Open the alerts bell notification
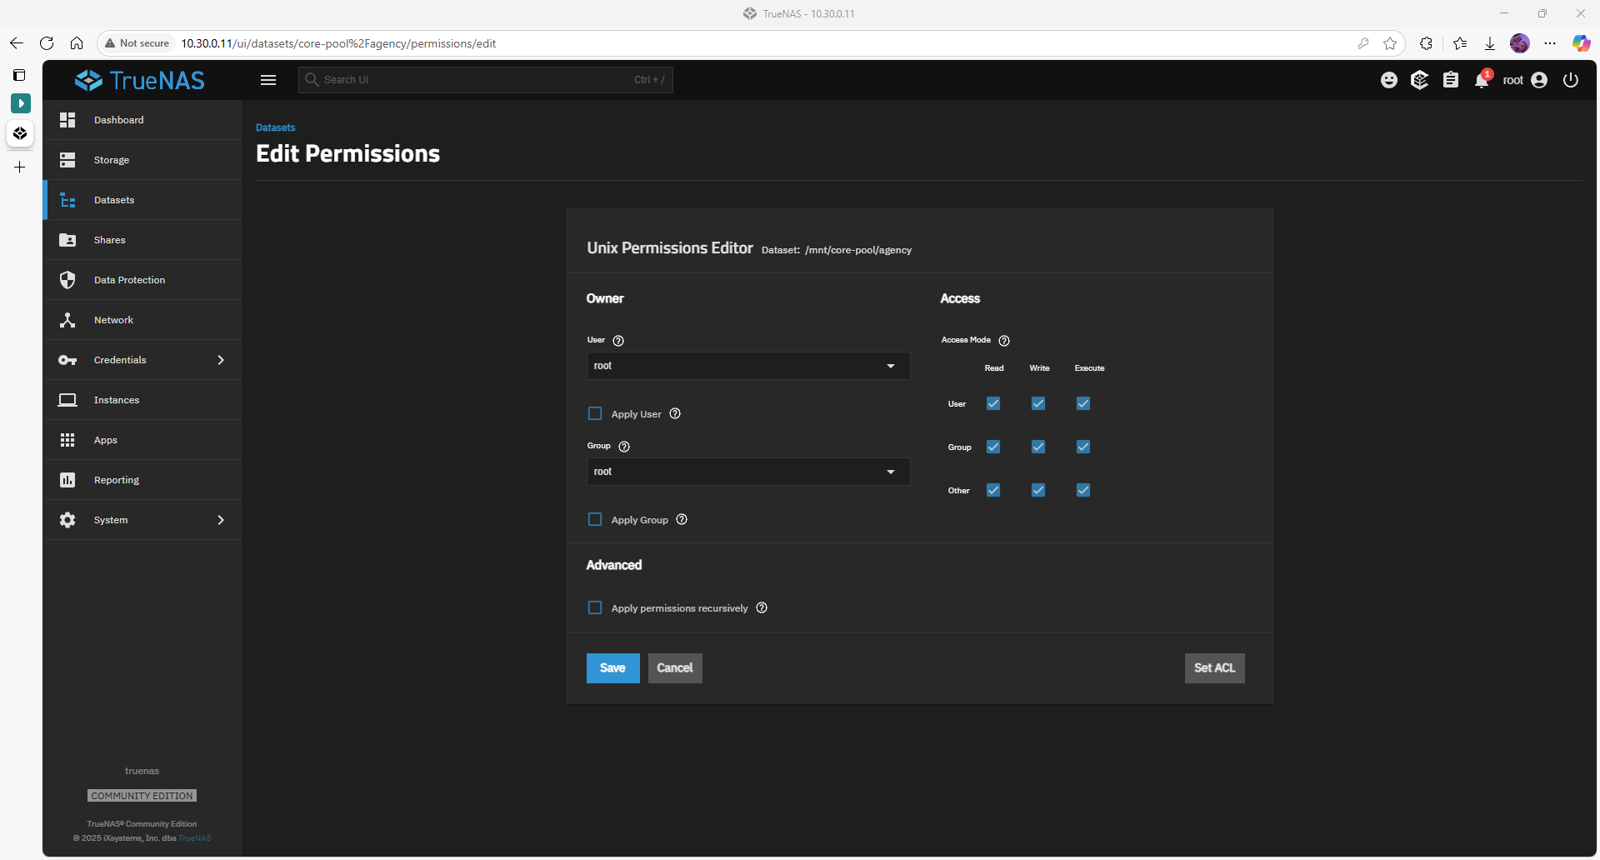The image size is (1600, 860). 1482,80
